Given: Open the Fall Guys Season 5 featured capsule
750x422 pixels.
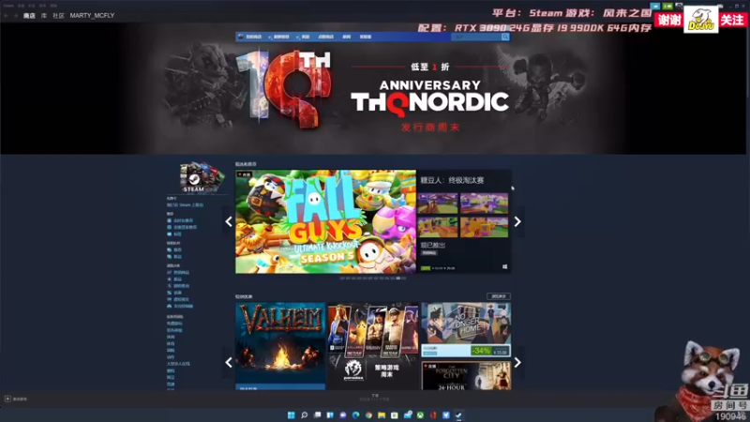Looking at the screenshot, I should (x=325, y=221).
